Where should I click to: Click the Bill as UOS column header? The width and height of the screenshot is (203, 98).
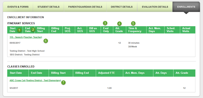pos(94,30)
